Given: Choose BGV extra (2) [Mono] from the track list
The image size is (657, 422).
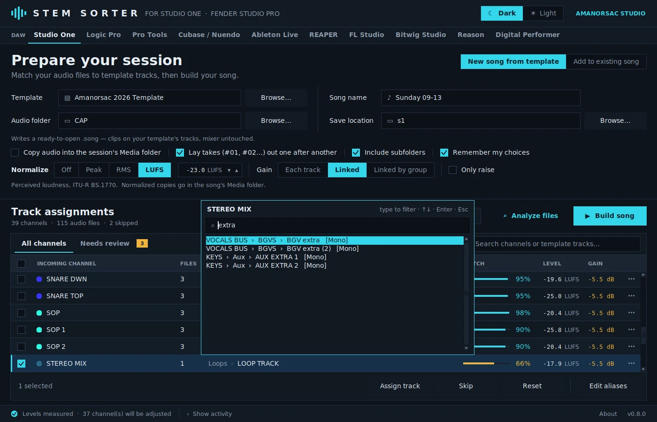Looking at the screenshot, I should [335, 249].
